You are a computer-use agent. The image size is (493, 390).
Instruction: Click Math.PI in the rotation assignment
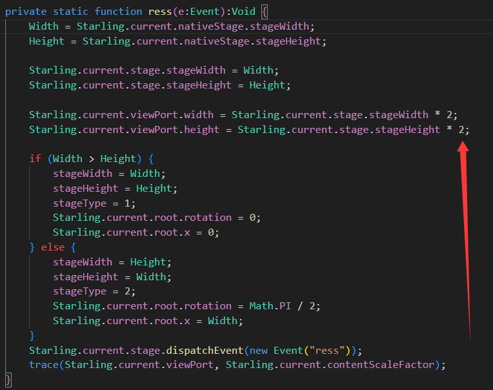273,306
